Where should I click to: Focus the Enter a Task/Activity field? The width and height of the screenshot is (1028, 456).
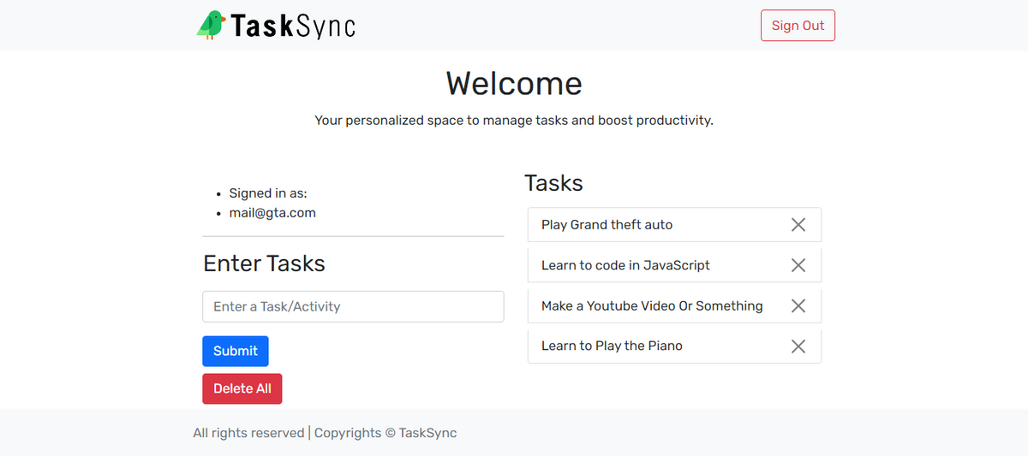click(x=353, y=306)
